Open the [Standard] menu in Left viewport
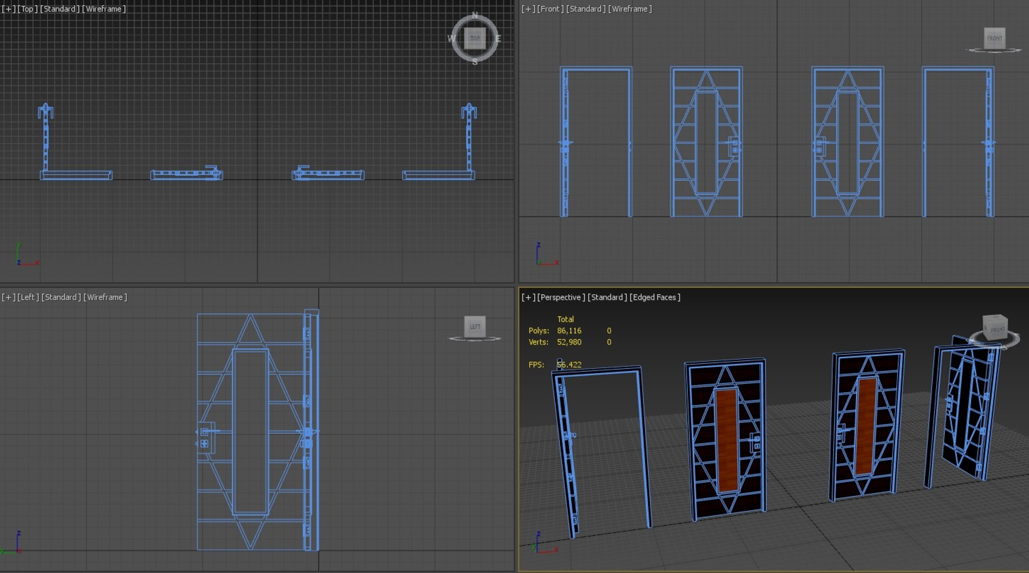 pos(61,297)
